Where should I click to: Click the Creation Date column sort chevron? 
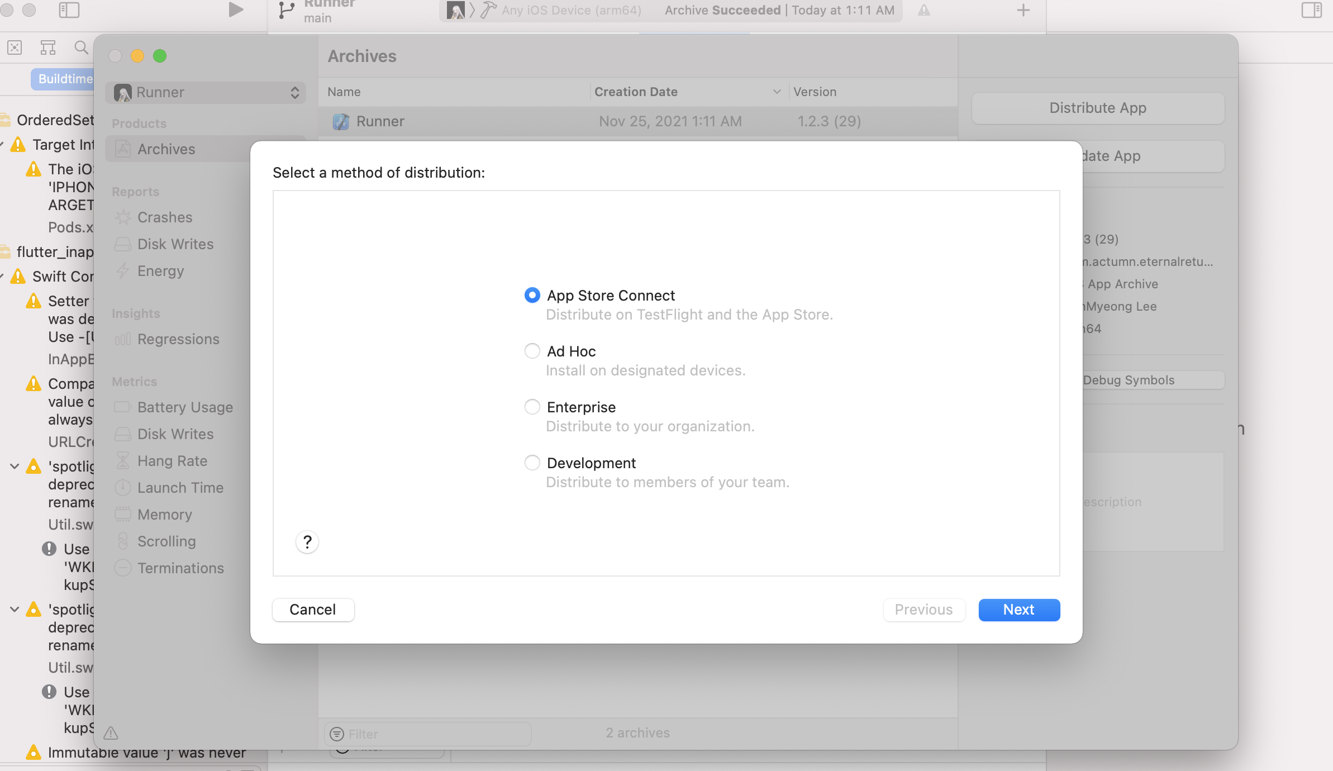click(x=777, y=92)
